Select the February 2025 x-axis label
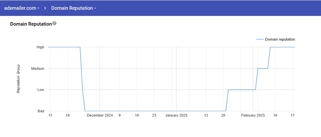This screenshot has width=321, height=137. 253,115
